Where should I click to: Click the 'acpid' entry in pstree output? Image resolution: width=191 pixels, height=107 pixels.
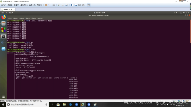18,62
